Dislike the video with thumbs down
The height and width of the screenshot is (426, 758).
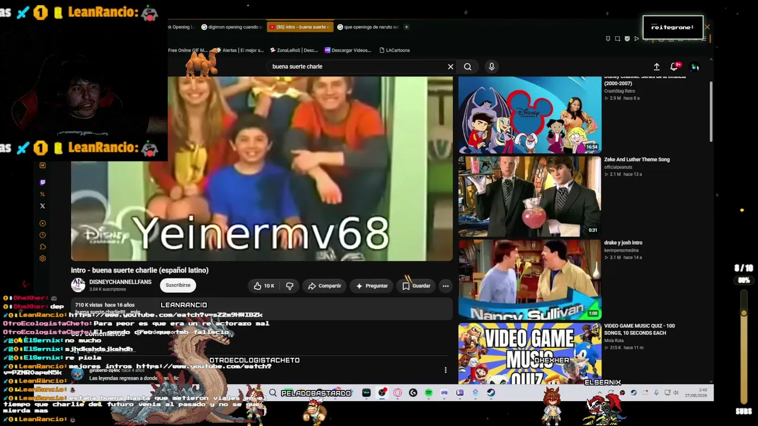290,286
